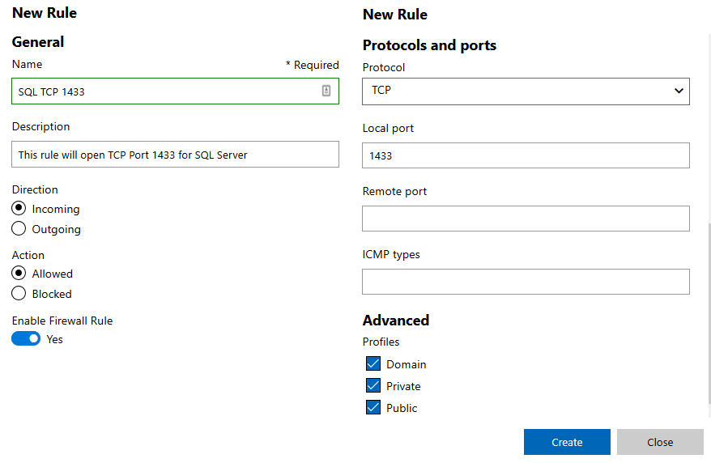Choose the Blocked action option
Screen dimensions: 711x463
click(x=19, y=294)
